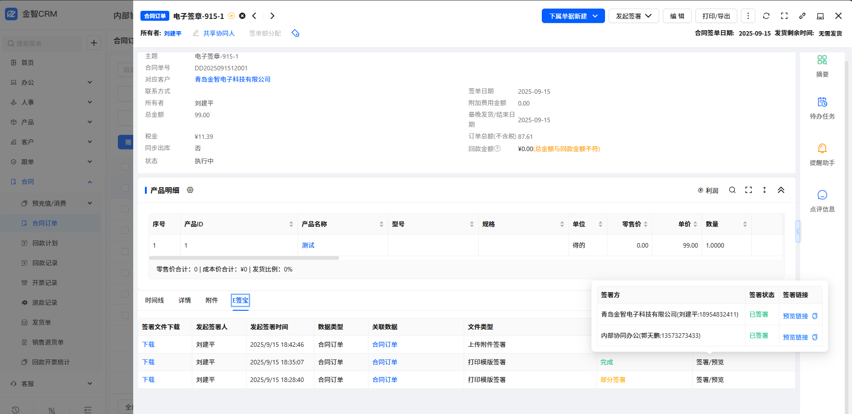Open customer link 青岛金智电子科技有限公司
The height and width of the screenshot is (414, 852).
pyautogui.click(x=233, y=79)
